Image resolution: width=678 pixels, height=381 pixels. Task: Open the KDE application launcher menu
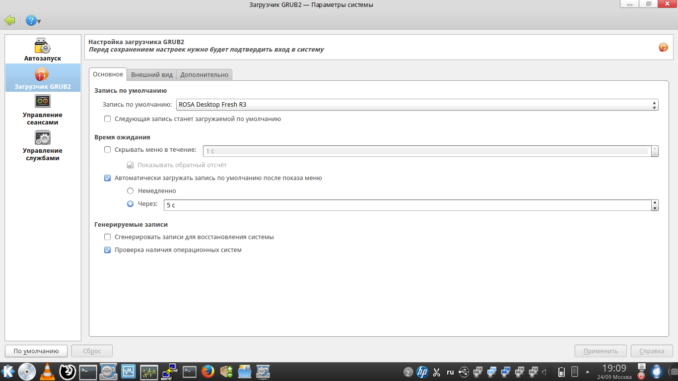click(8, 371)
